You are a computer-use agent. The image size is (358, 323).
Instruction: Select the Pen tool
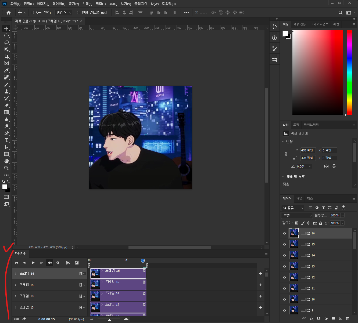click(6, 133)
